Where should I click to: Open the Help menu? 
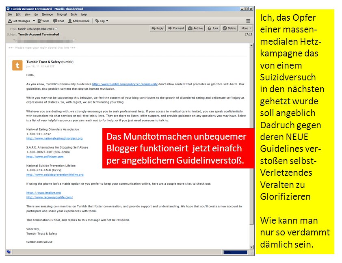click(84, 14)
